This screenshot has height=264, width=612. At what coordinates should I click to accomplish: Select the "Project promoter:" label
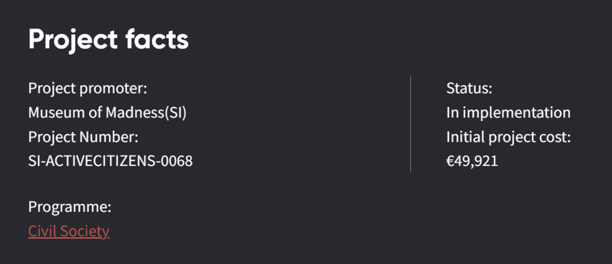(88, 88)
